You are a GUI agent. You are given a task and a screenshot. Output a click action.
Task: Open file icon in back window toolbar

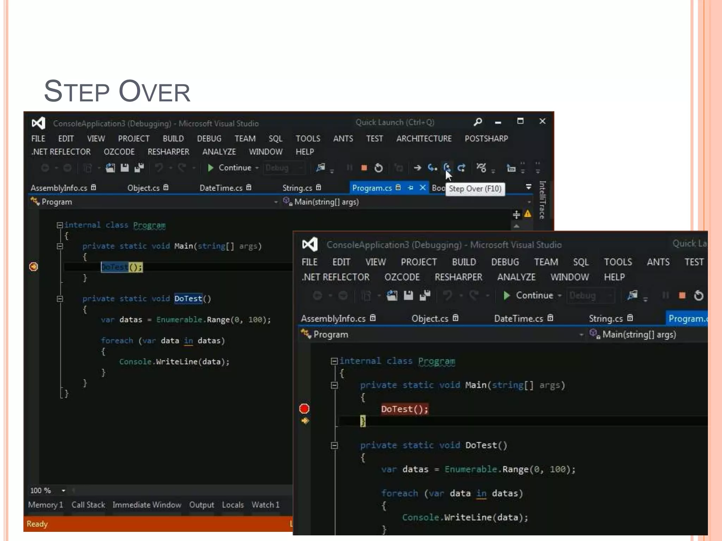110,168
